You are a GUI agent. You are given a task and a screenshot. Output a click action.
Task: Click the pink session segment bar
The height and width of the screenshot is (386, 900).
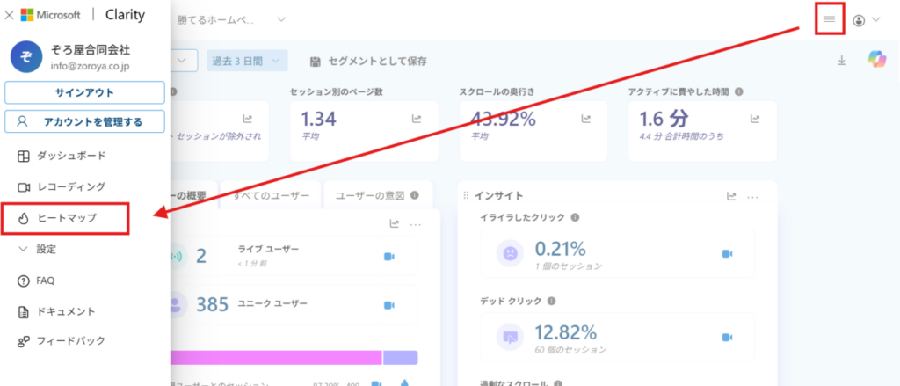pos(277,358)
